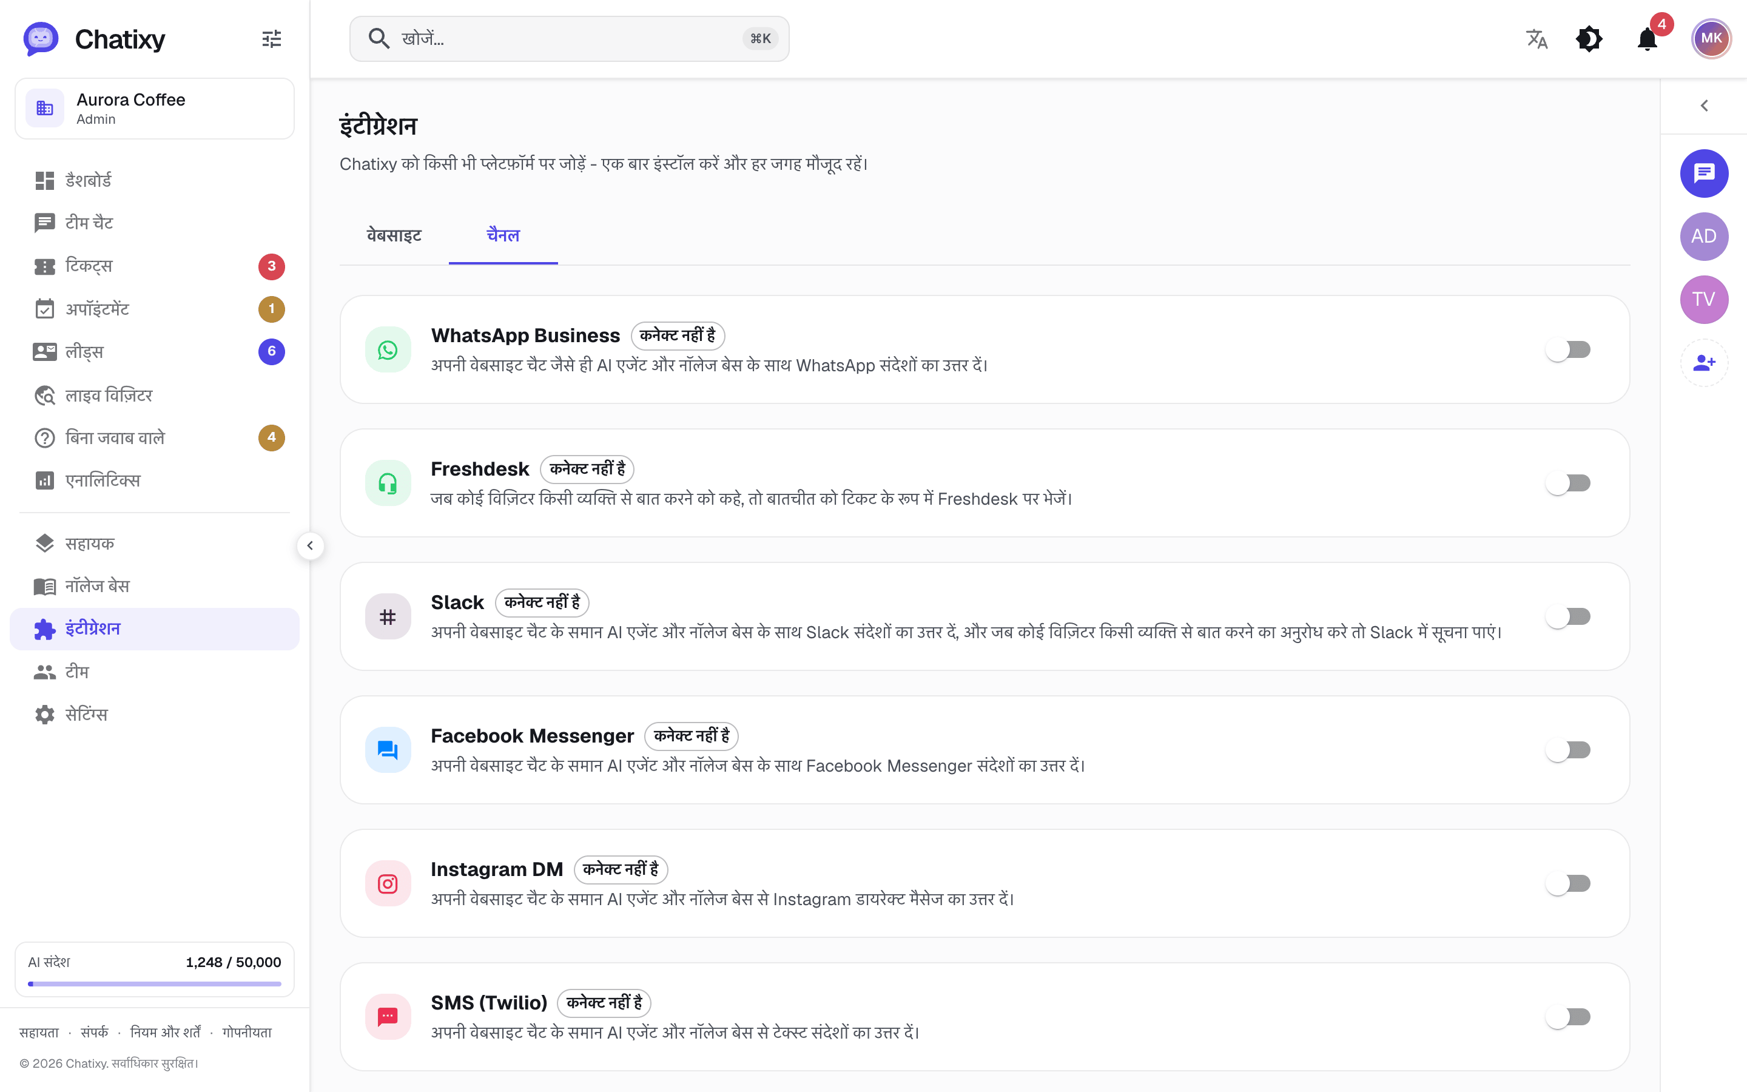Open टीम in sidebar
The height and width of the screenshot is (1092, 1747).
pyautogui.click(x=155, y=672)
